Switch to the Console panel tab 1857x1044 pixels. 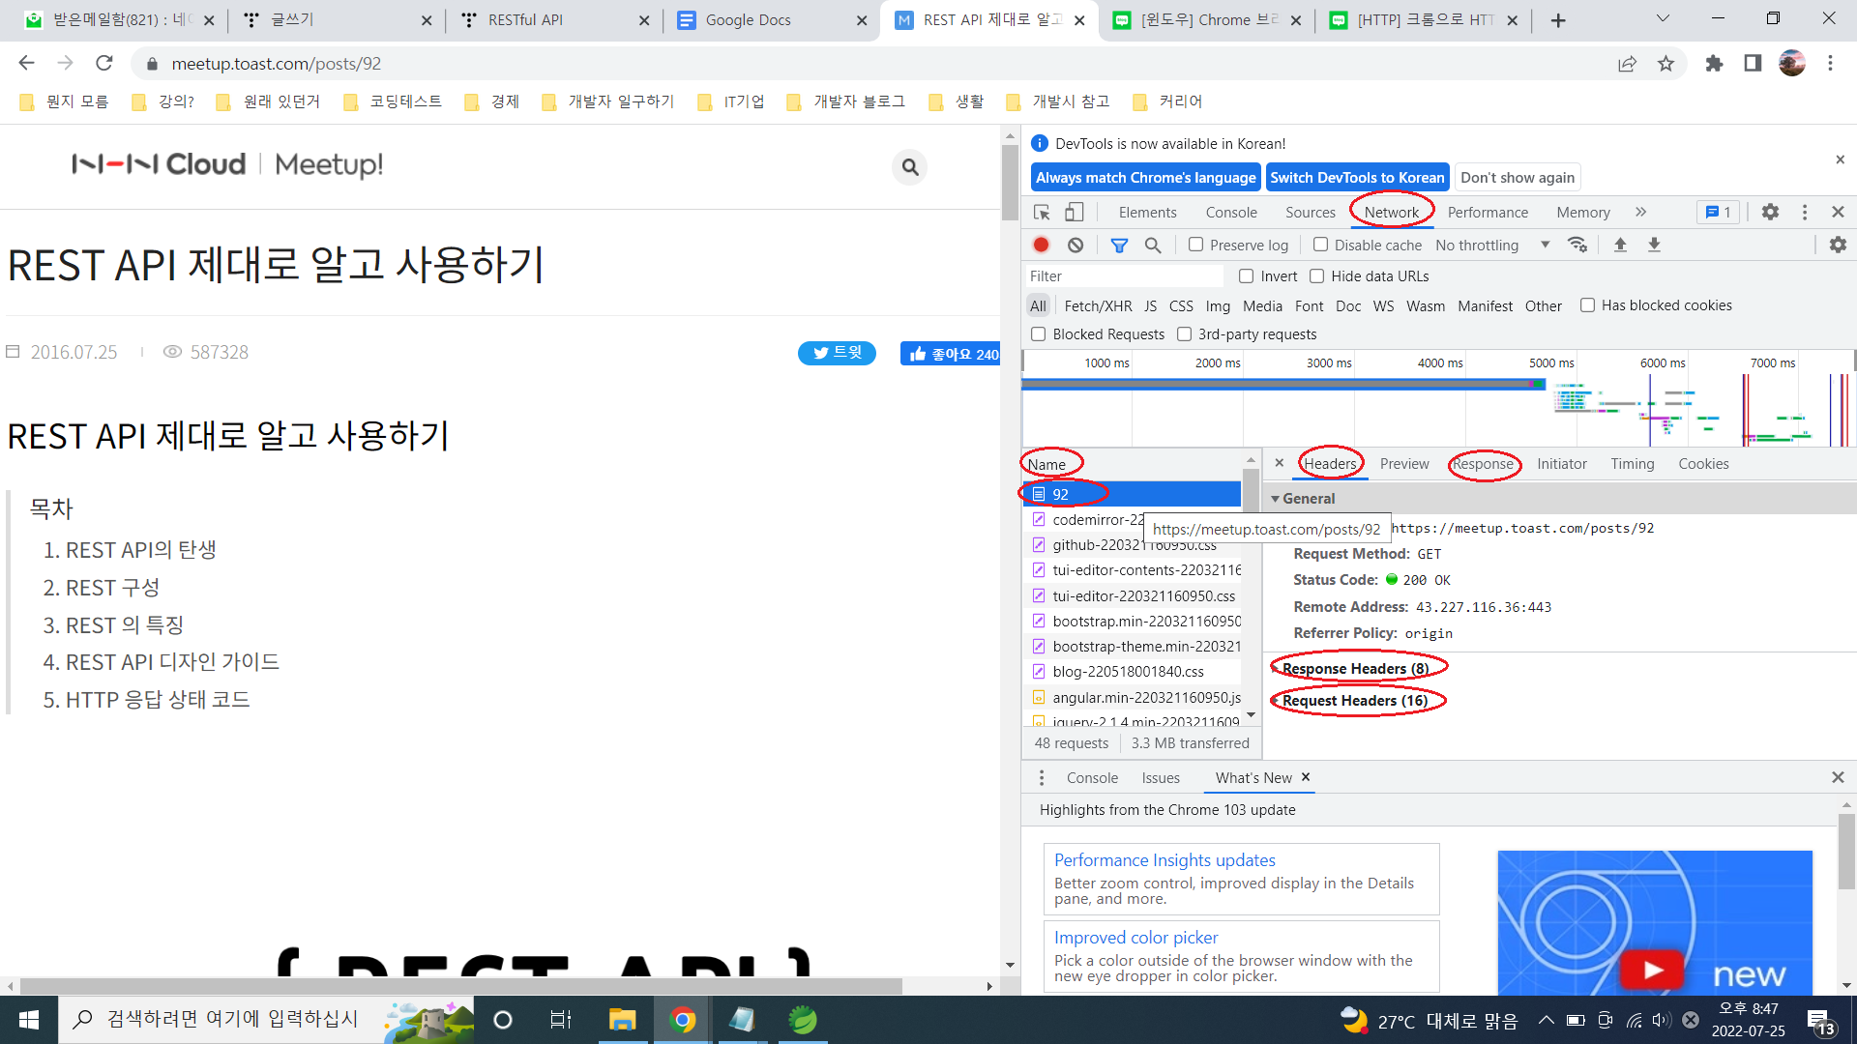[x=1231, y=213]
